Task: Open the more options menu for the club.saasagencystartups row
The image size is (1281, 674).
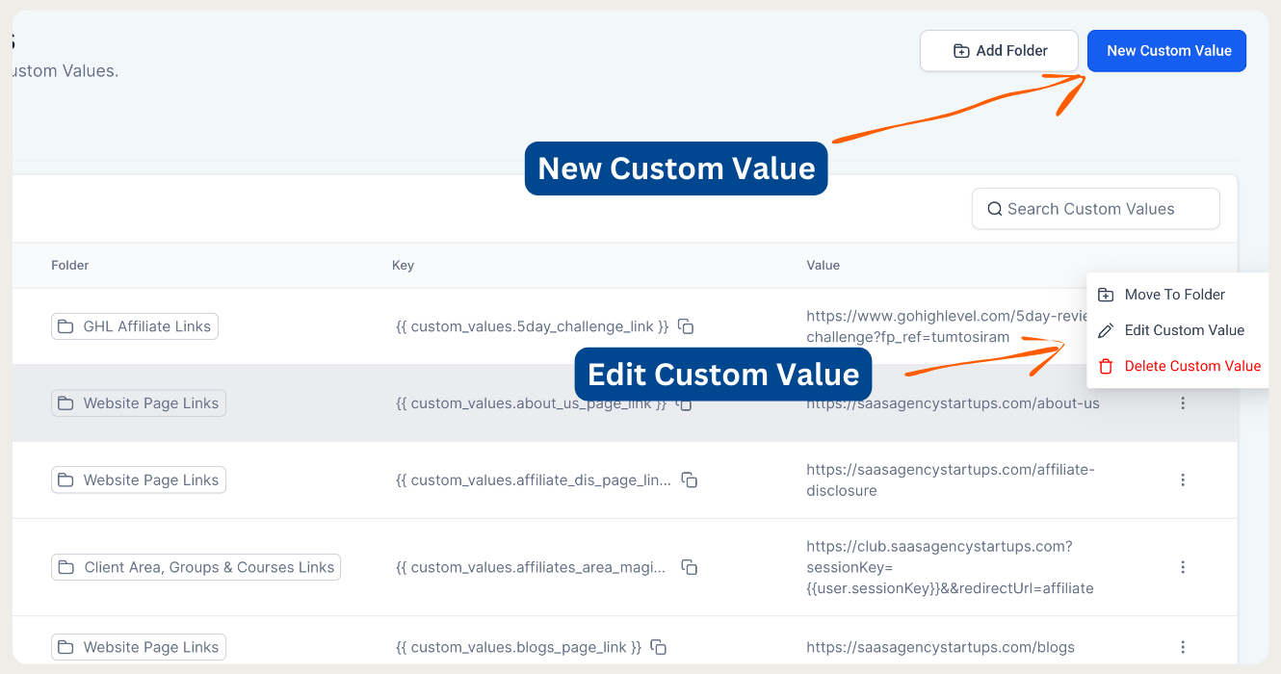Action: tap(1183, 567)
